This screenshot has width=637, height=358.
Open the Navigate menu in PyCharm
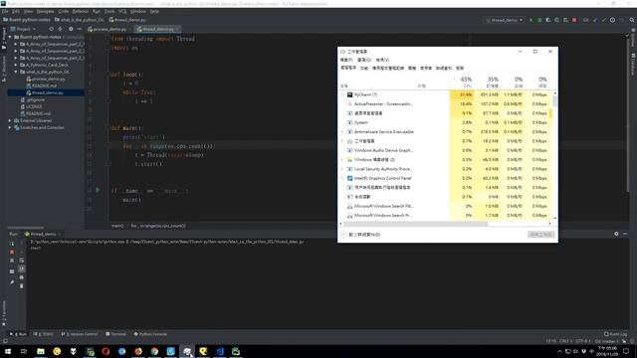coord(45,11)
